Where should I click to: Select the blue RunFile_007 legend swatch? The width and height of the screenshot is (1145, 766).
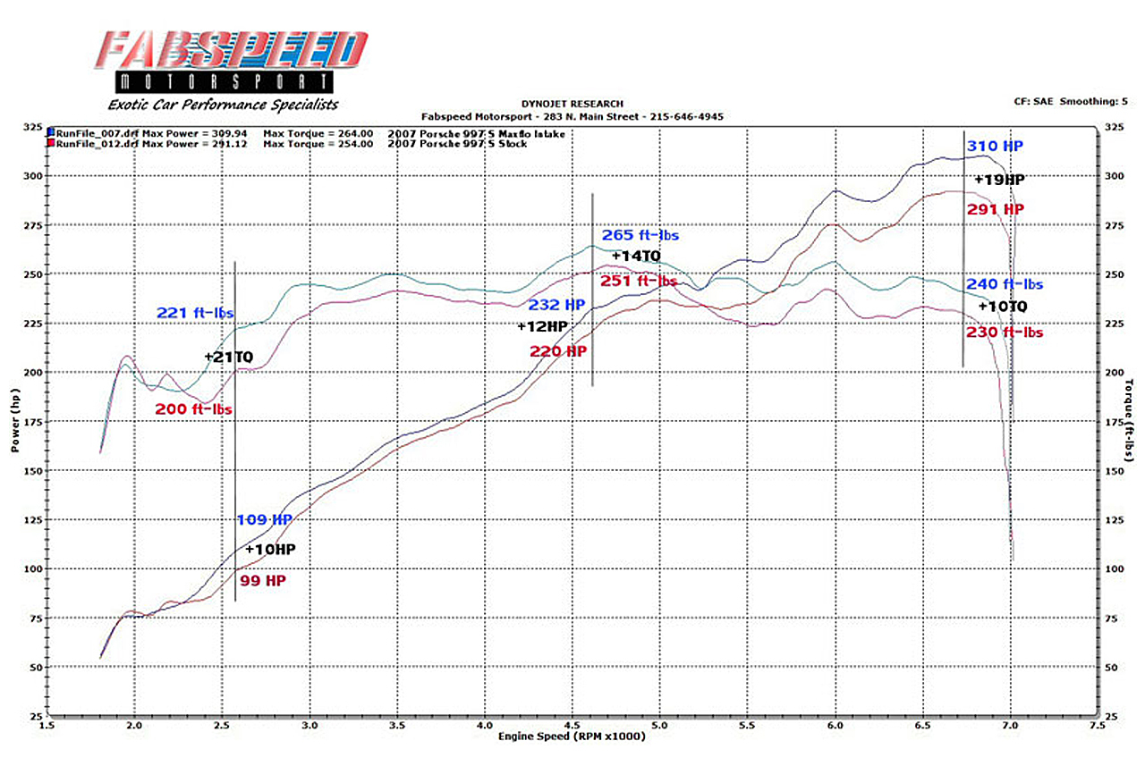[51, 133]
